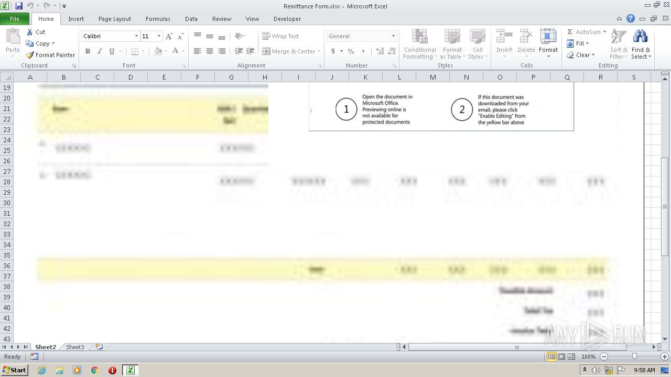Click the Decrease Font Size icon
671x377 pixels.
pyautogui.click(x=180, y=36)
